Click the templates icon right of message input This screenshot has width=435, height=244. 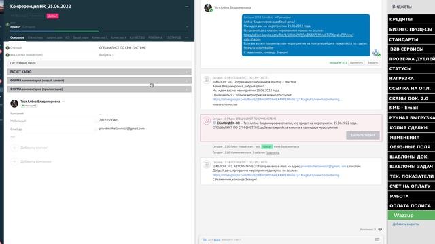coord(377,239)
